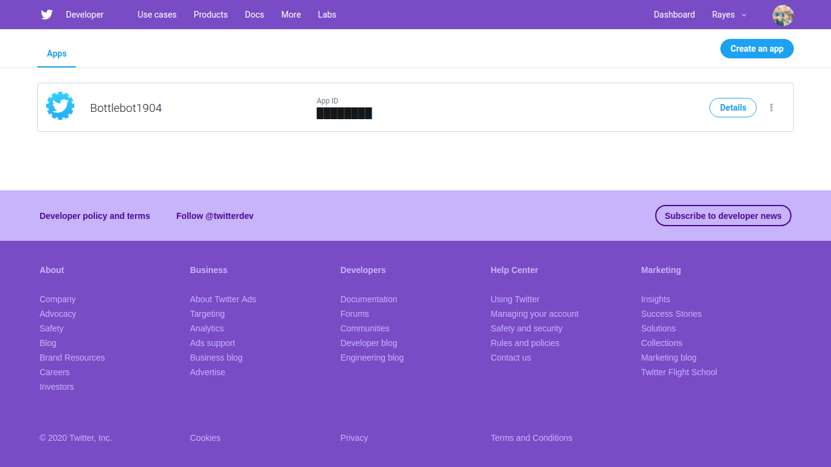Open the Collections footer link
This screenshot has height=467, width=831.
(x=662, y=343)
